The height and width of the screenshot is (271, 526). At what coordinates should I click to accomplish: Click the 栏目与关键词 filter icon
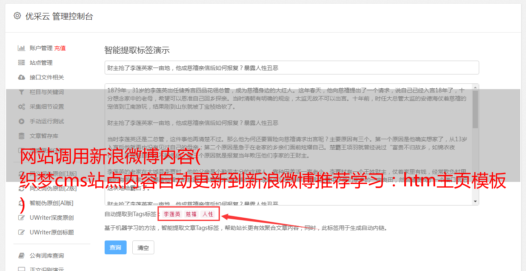pyautogui.click(x=22, y=92)
